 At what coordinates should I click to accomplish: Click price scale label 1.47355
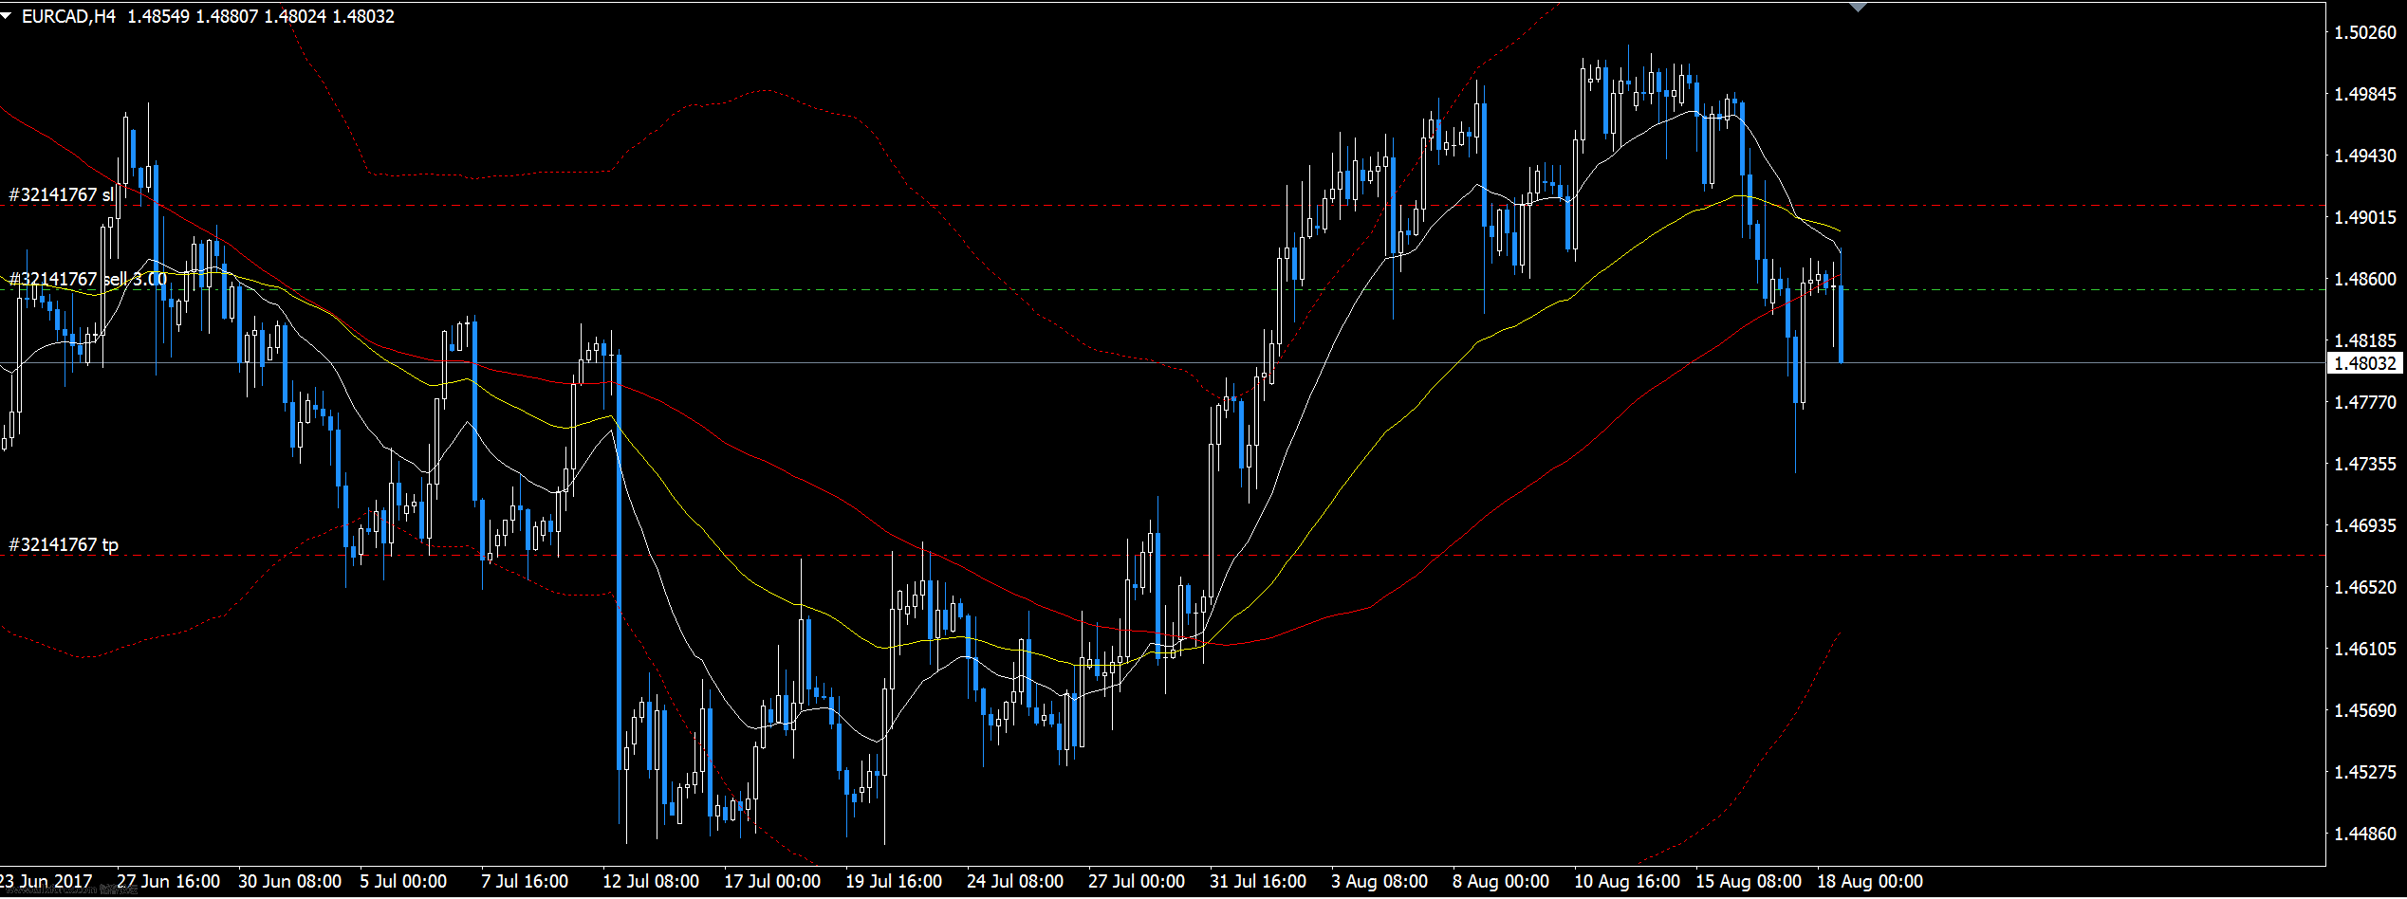tap(2365, 464)
